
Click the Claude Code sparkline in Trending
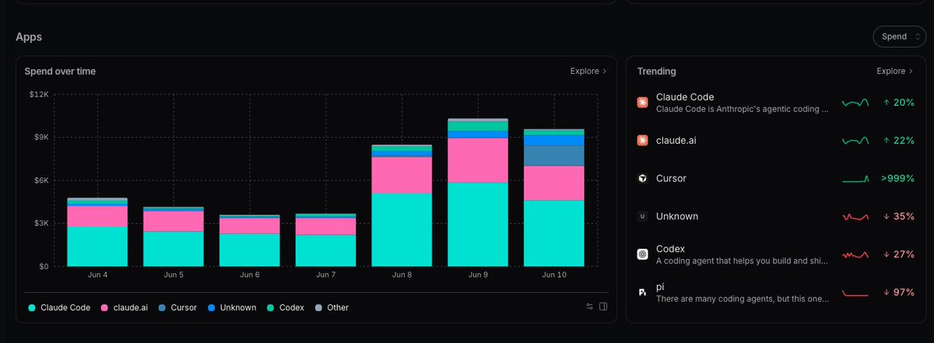tap(855, 103)
